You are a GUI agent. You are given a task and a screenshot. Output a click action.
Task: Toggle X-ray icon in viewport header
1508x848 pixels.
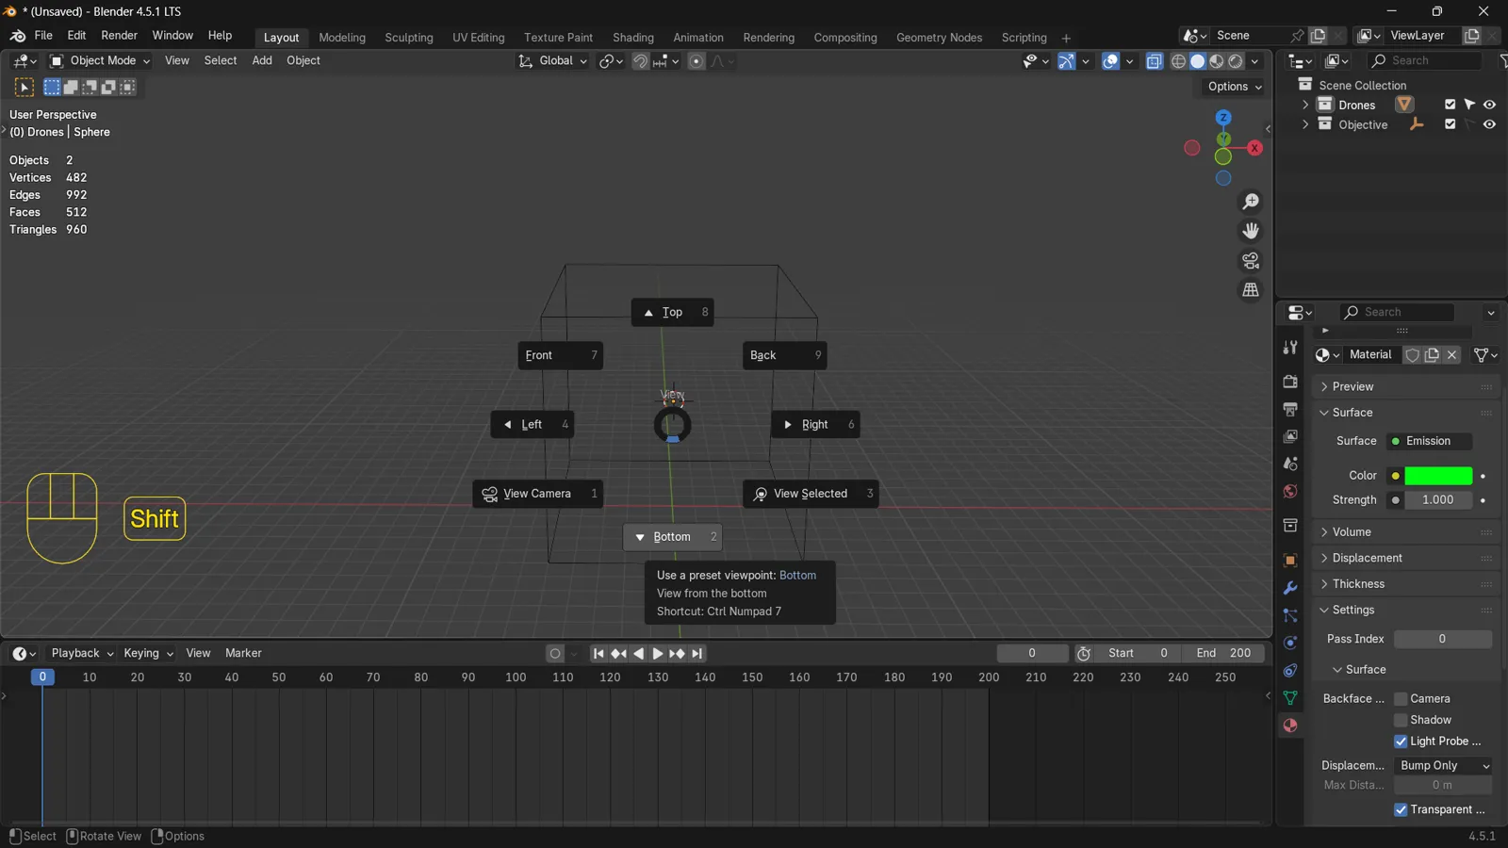(x=1155, y=61)
